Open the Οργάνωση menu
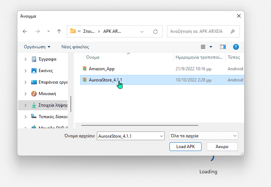The image size is (271, 187). point(37,47)
